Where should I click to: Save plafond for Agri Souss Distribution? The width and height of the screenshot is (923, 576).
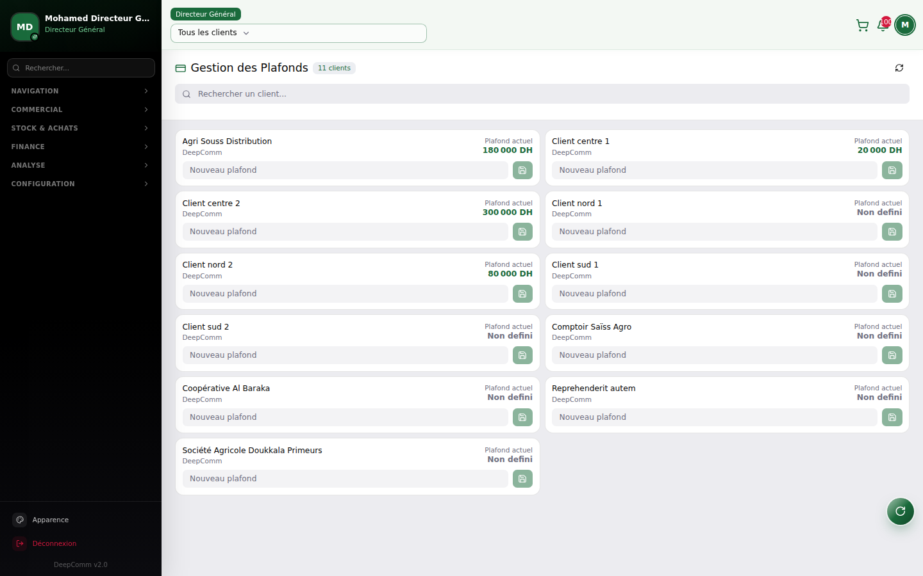pyautogui.click(x=522, y=170)
